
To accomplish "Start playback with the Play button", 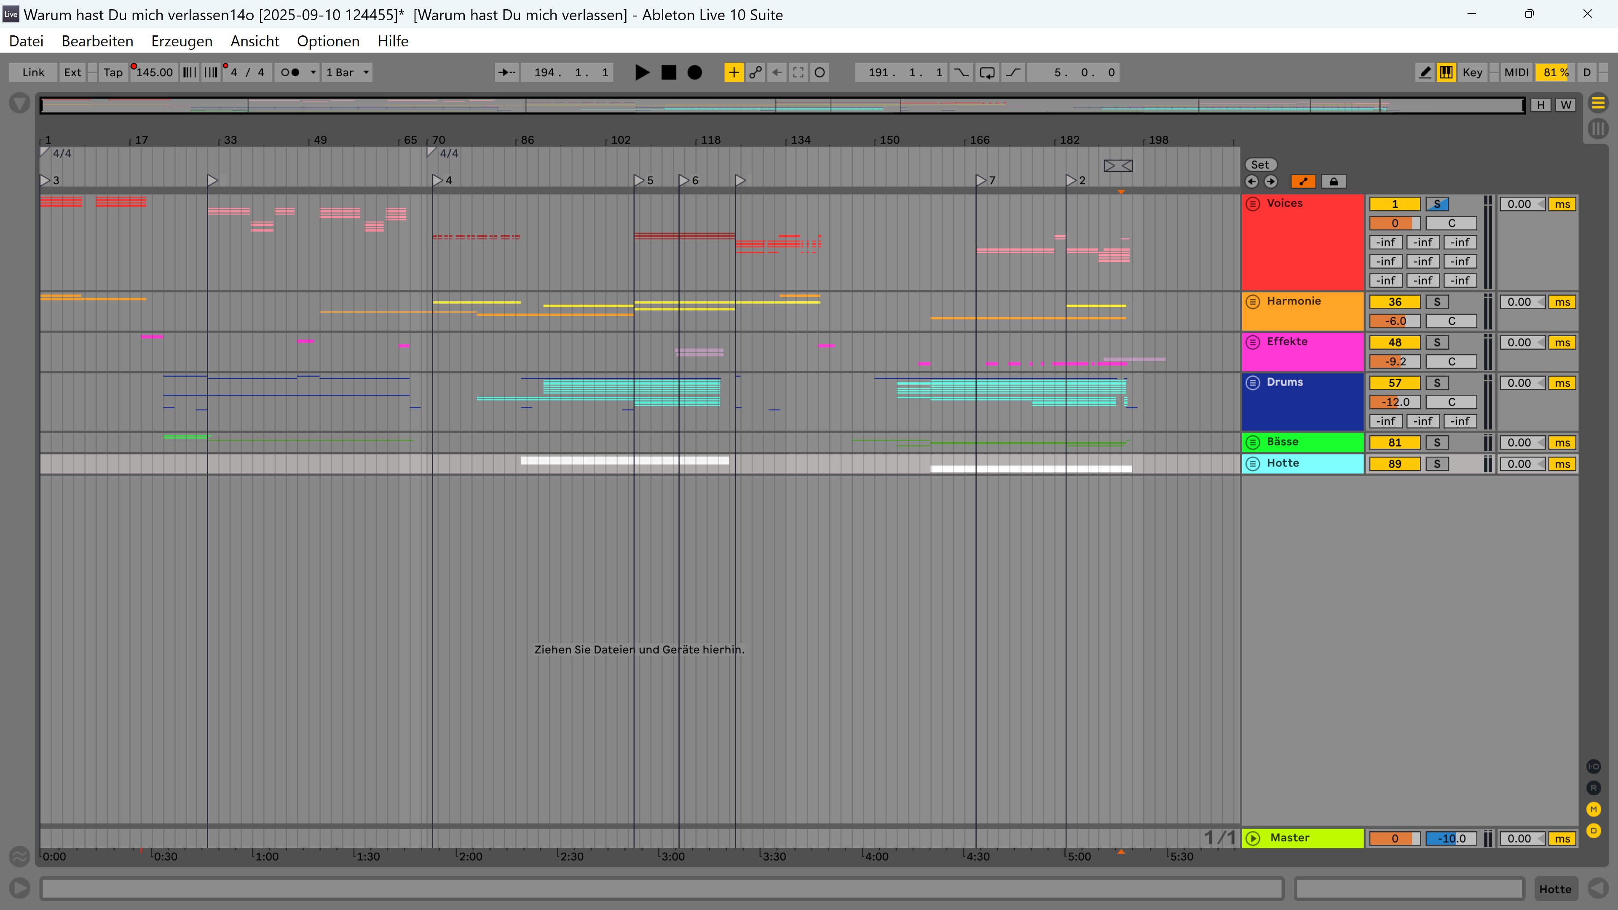I will coord(642,72).
